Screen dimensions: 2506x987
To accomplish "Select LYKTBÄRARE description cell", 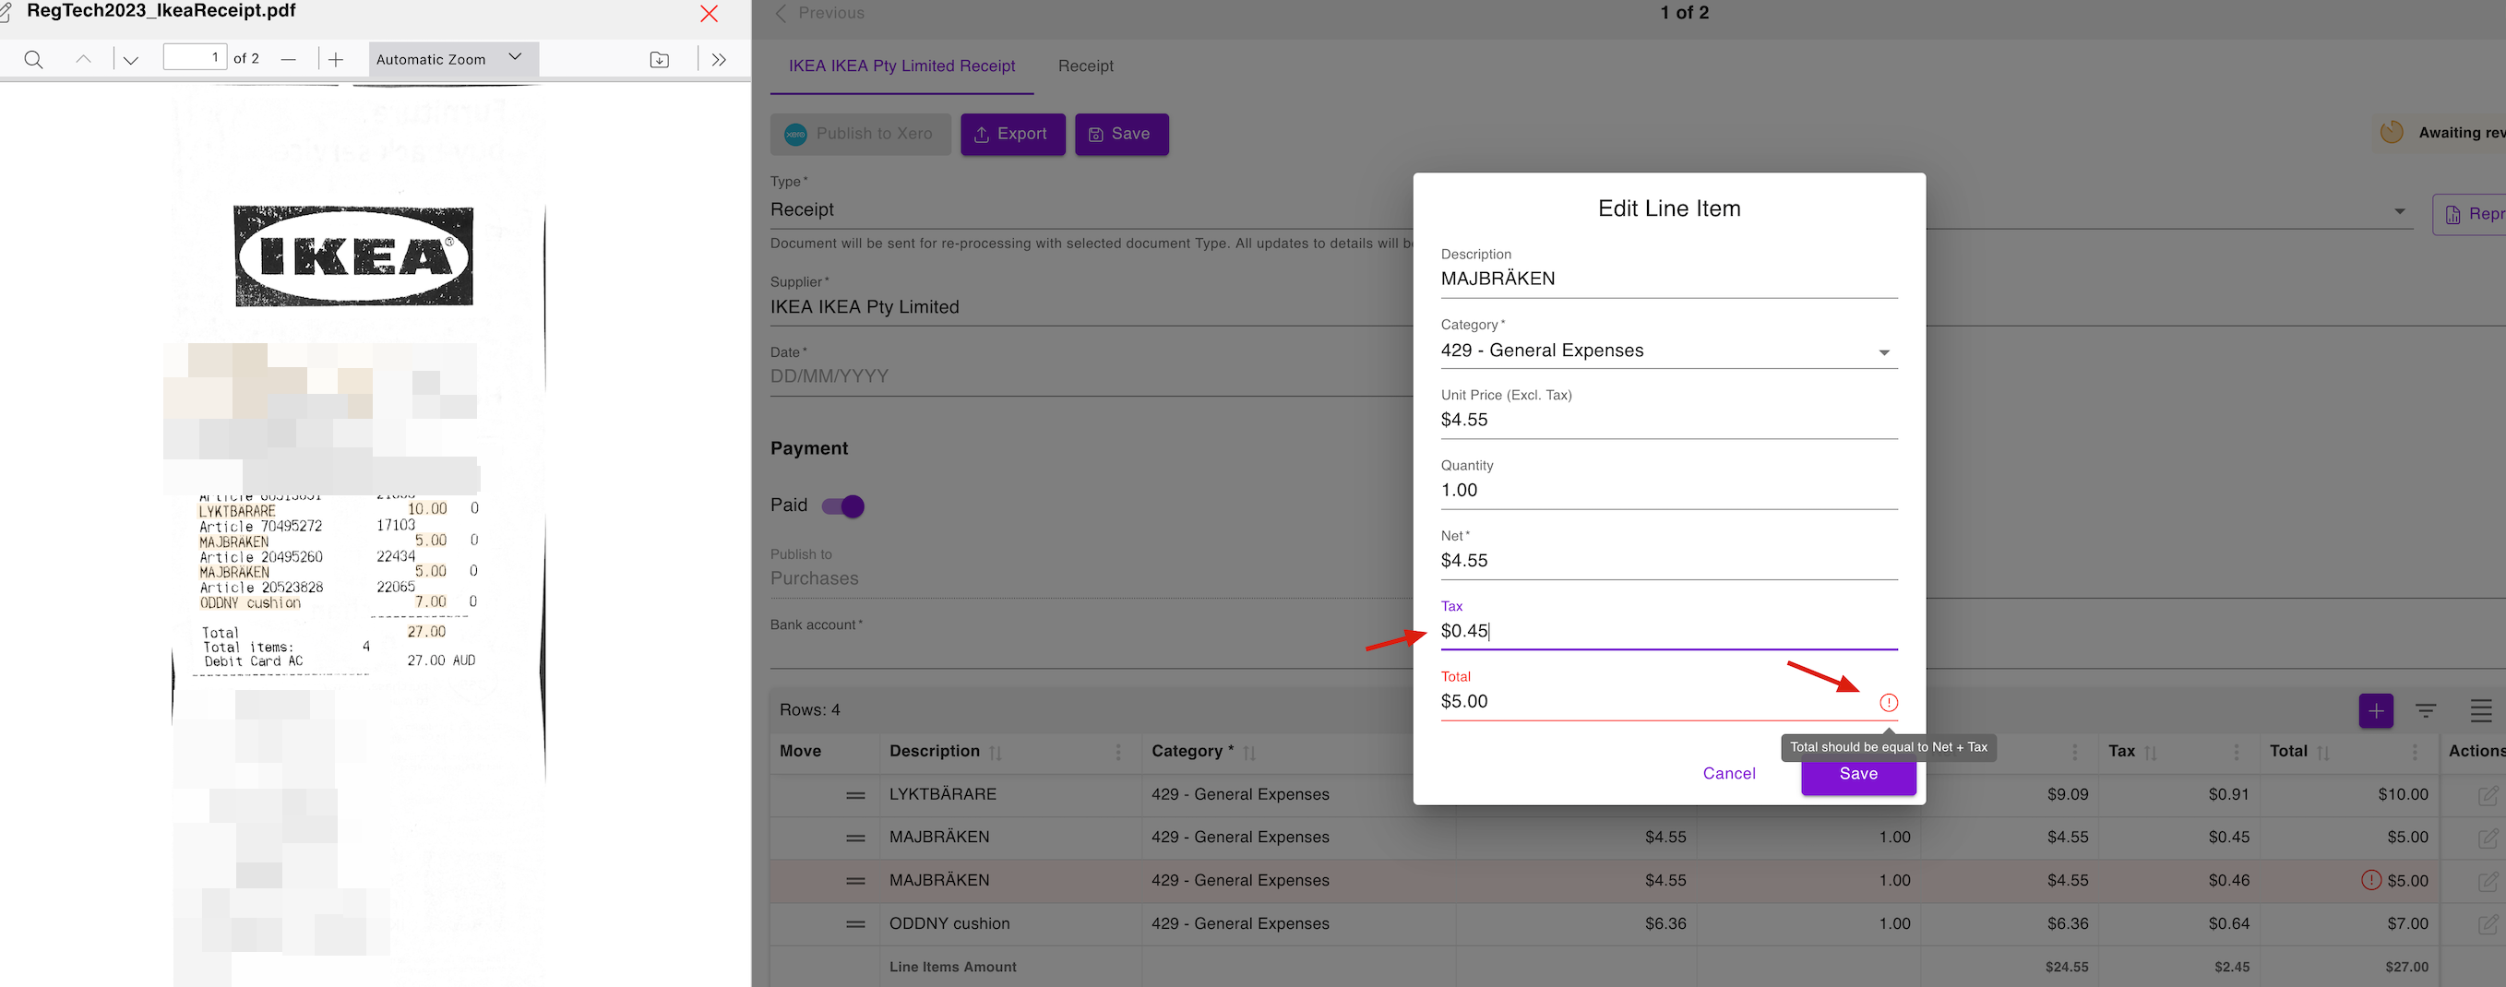I will 1010,794.
